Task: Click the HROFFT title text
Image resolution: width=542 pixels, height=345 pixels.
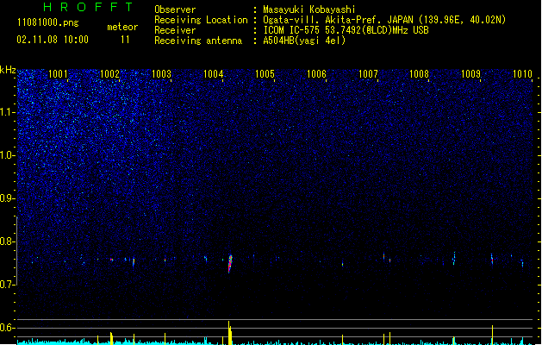Action: (89, 7)
